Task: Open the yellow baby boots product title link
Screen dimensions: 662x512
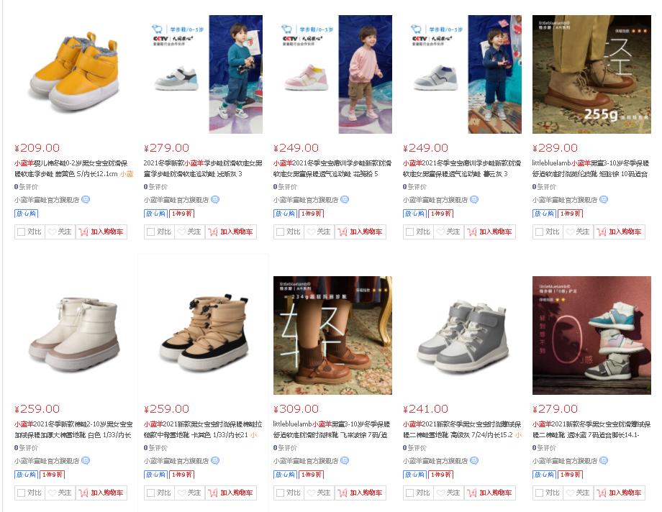Action: [74, 168]
